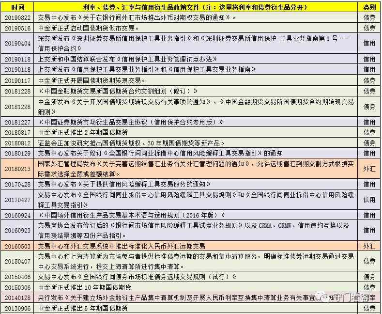Click 债券 category in the 20190117 row
The image size is (382, 314).
point(369,80)
